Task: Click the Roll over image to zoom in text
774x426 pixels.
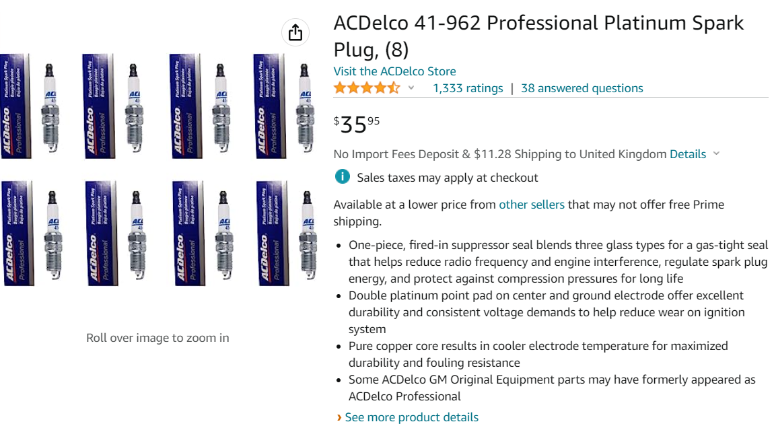Action: tap(157, 338)
